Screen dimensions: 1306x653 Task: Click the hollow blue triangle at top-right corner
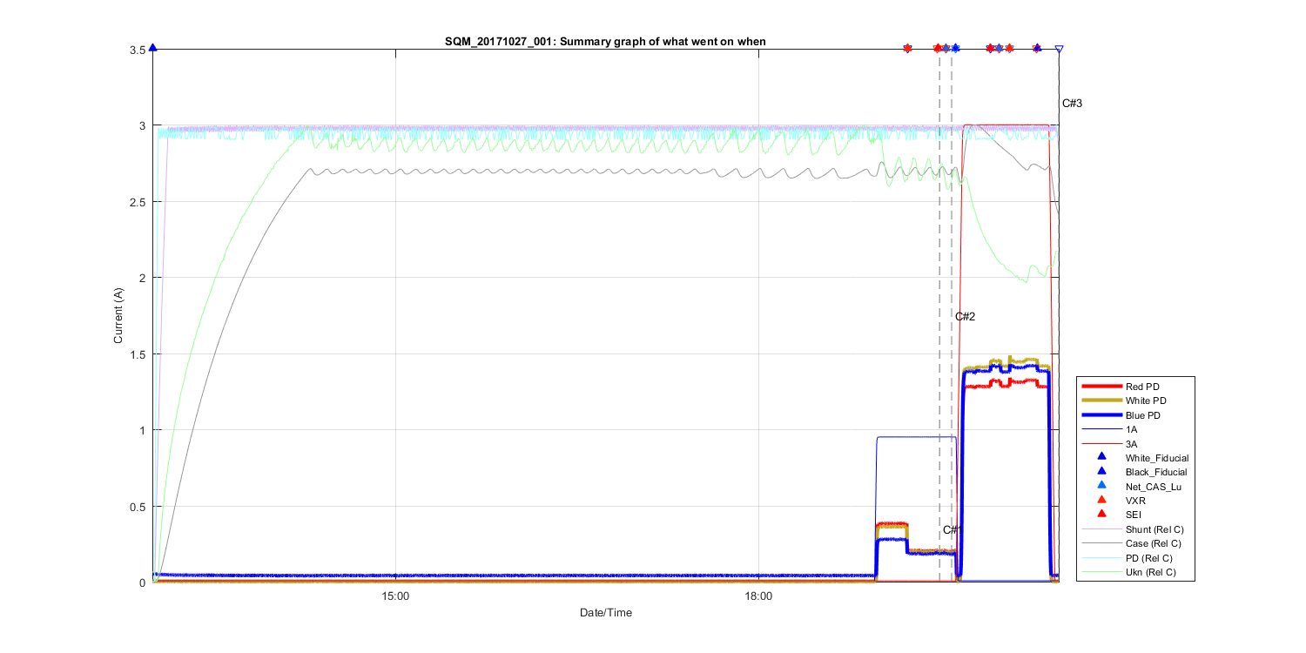point(1059,50)
